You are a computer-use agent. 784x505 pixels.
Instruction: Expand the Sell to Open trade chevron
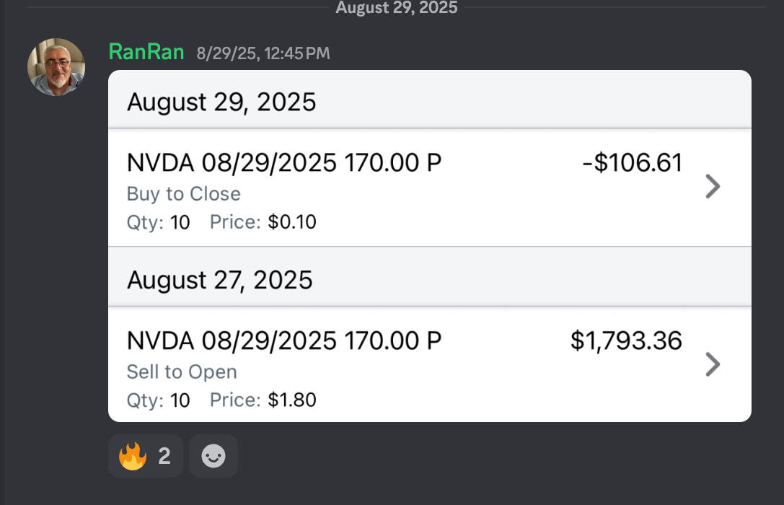712,364
